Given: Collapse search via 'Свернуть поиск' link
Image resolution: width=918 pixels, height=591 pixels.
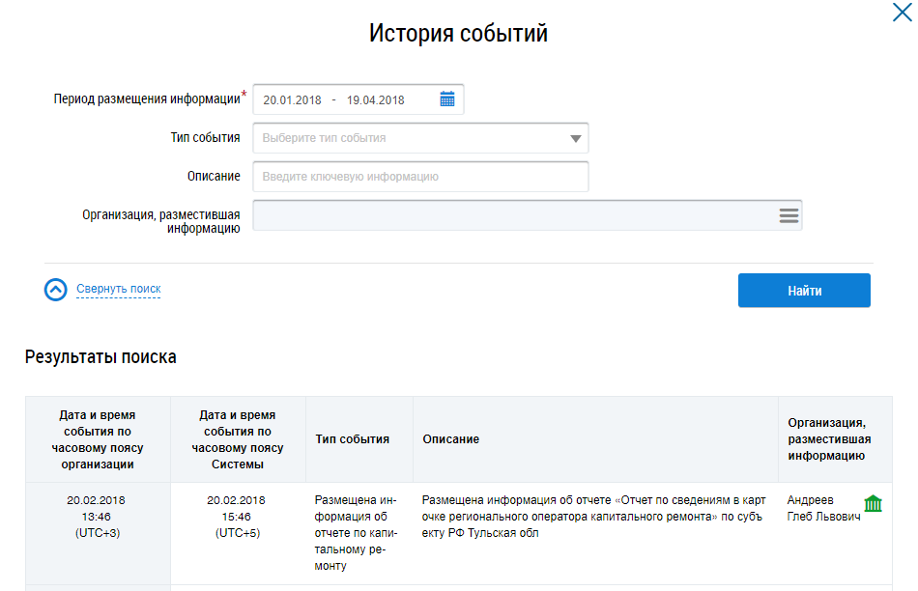Looking at the screenshot, I should 118,289.
